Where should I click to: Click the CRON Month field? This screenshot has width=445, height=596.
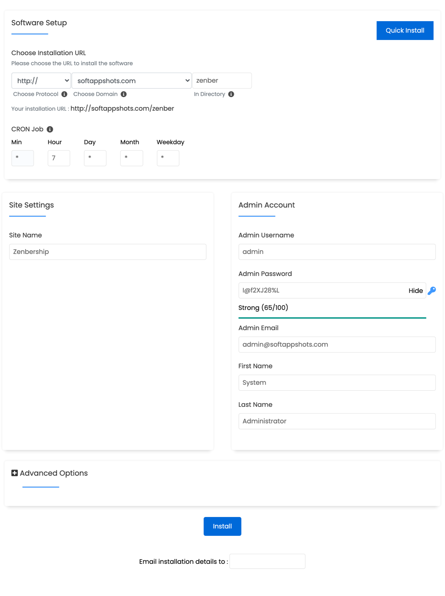pyautogui.click(x=132, y=158)
